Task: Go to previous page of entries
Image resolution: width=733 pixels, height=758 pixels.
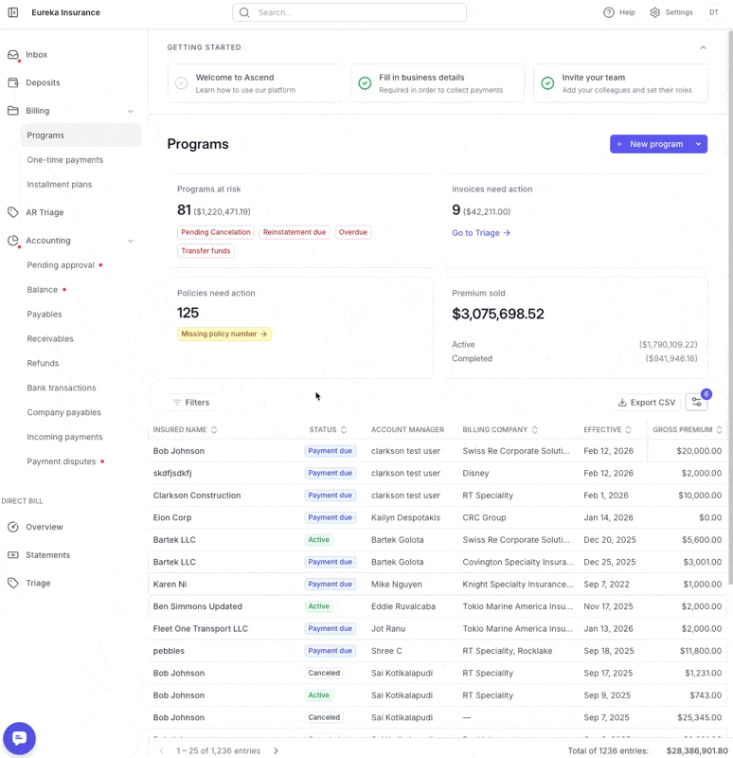Action: click(x=161, y=750)
